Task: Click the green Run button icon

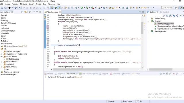Action: 82,8
